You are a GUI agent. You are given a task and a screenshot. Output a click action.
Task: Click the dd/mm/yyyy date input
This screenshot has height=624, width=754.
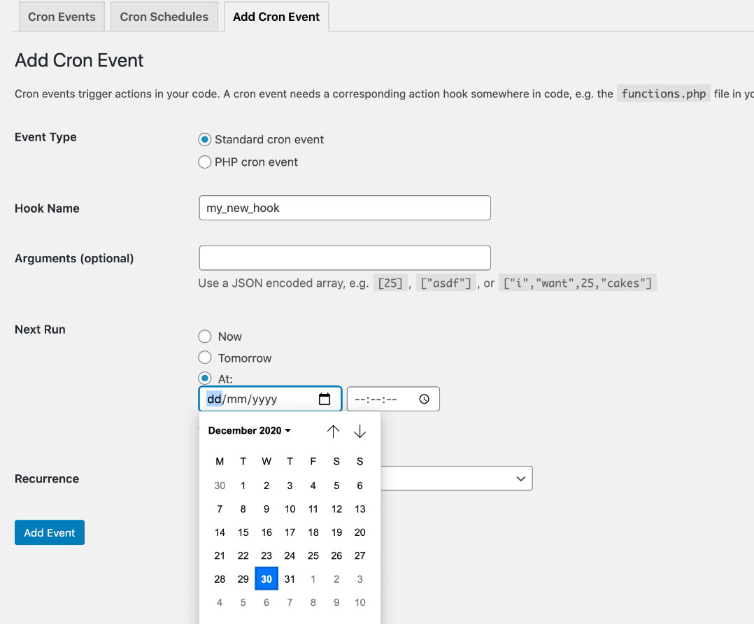pyautogui.click(x=270, y=399)
